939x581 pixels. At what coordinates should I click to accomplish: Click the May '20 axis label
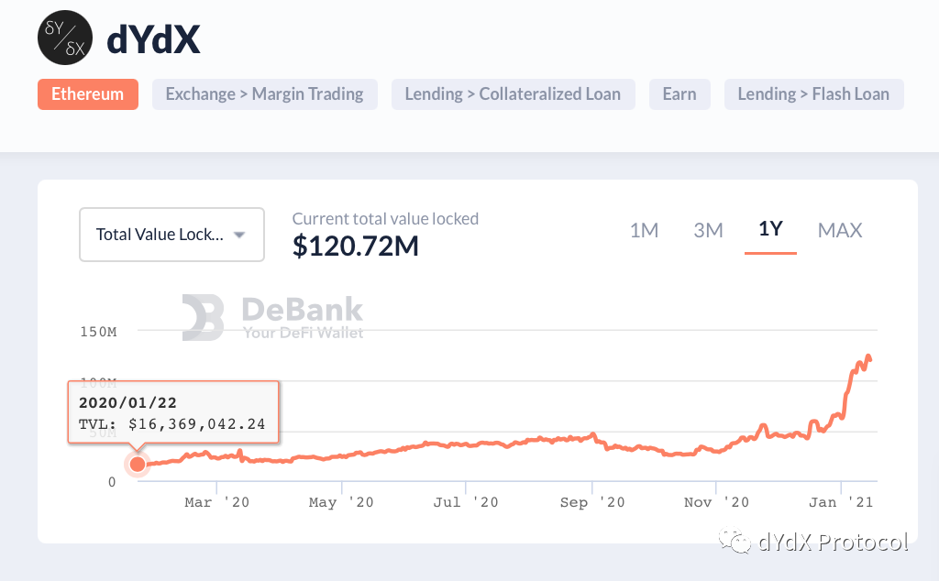341,502
